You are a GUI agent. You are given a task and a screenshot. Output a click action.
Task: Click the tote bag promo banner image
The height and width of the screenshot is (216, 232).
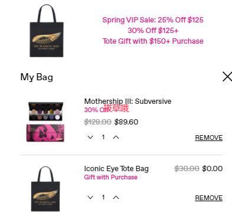pos(47,31)
